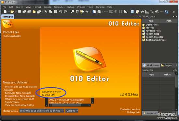Select Recent Files in Workspace tree

[x=152, y=34]
